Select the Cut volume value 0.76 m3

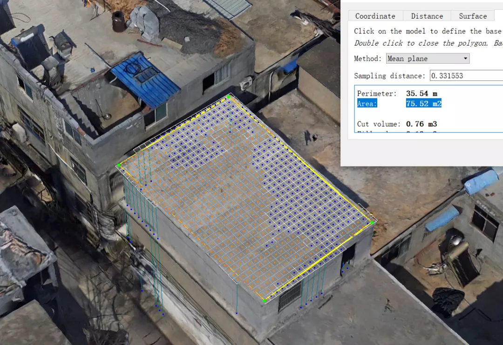(421, 124)
